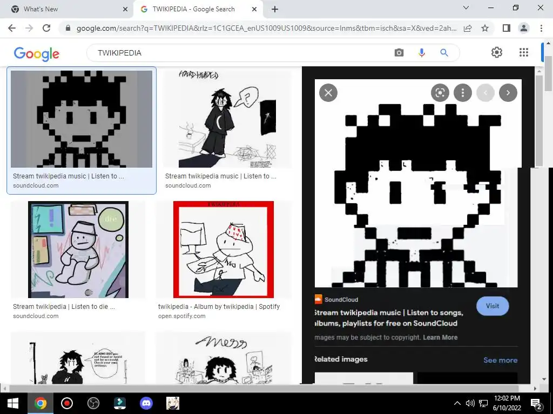This screenshot has height=414, width=553.
Task: Click Chrome icon in taskbar
Action: [x=40, y=403]
